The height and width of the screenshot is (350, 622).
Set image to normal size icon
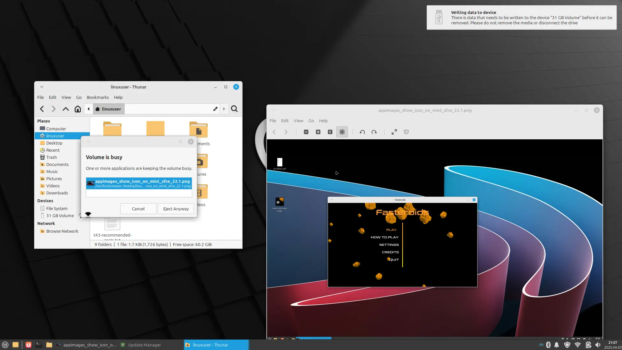(x=330, y=132)
